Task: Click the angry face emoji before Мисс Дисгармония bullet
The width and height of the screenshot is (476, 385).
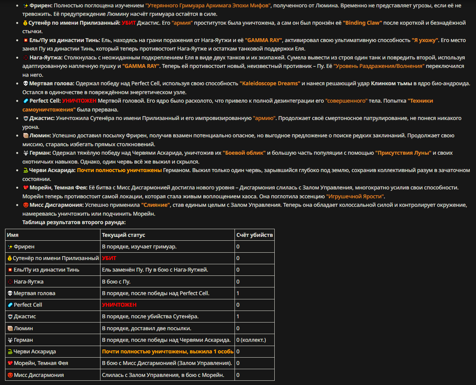Action: click(25, 205)
